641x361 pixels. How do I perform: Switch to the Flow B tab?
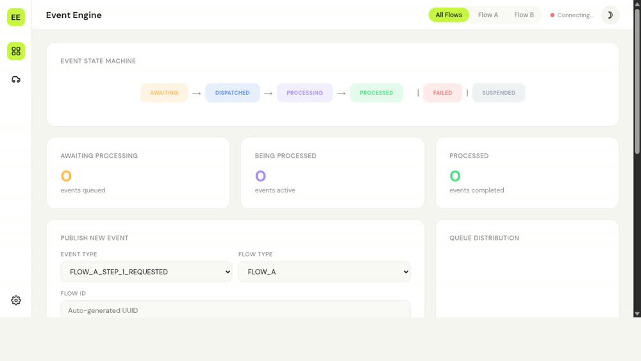point(524,15)
